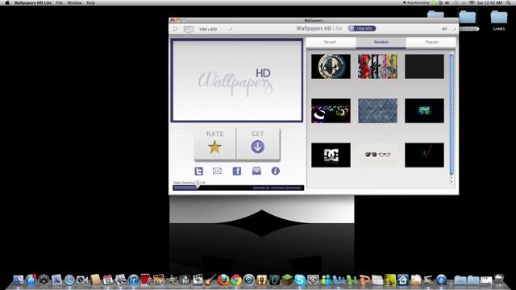Image resolution: width=516 pixels, height=290 pixels.
Task: Switch to the Recent tab
Action: [331, 42]
